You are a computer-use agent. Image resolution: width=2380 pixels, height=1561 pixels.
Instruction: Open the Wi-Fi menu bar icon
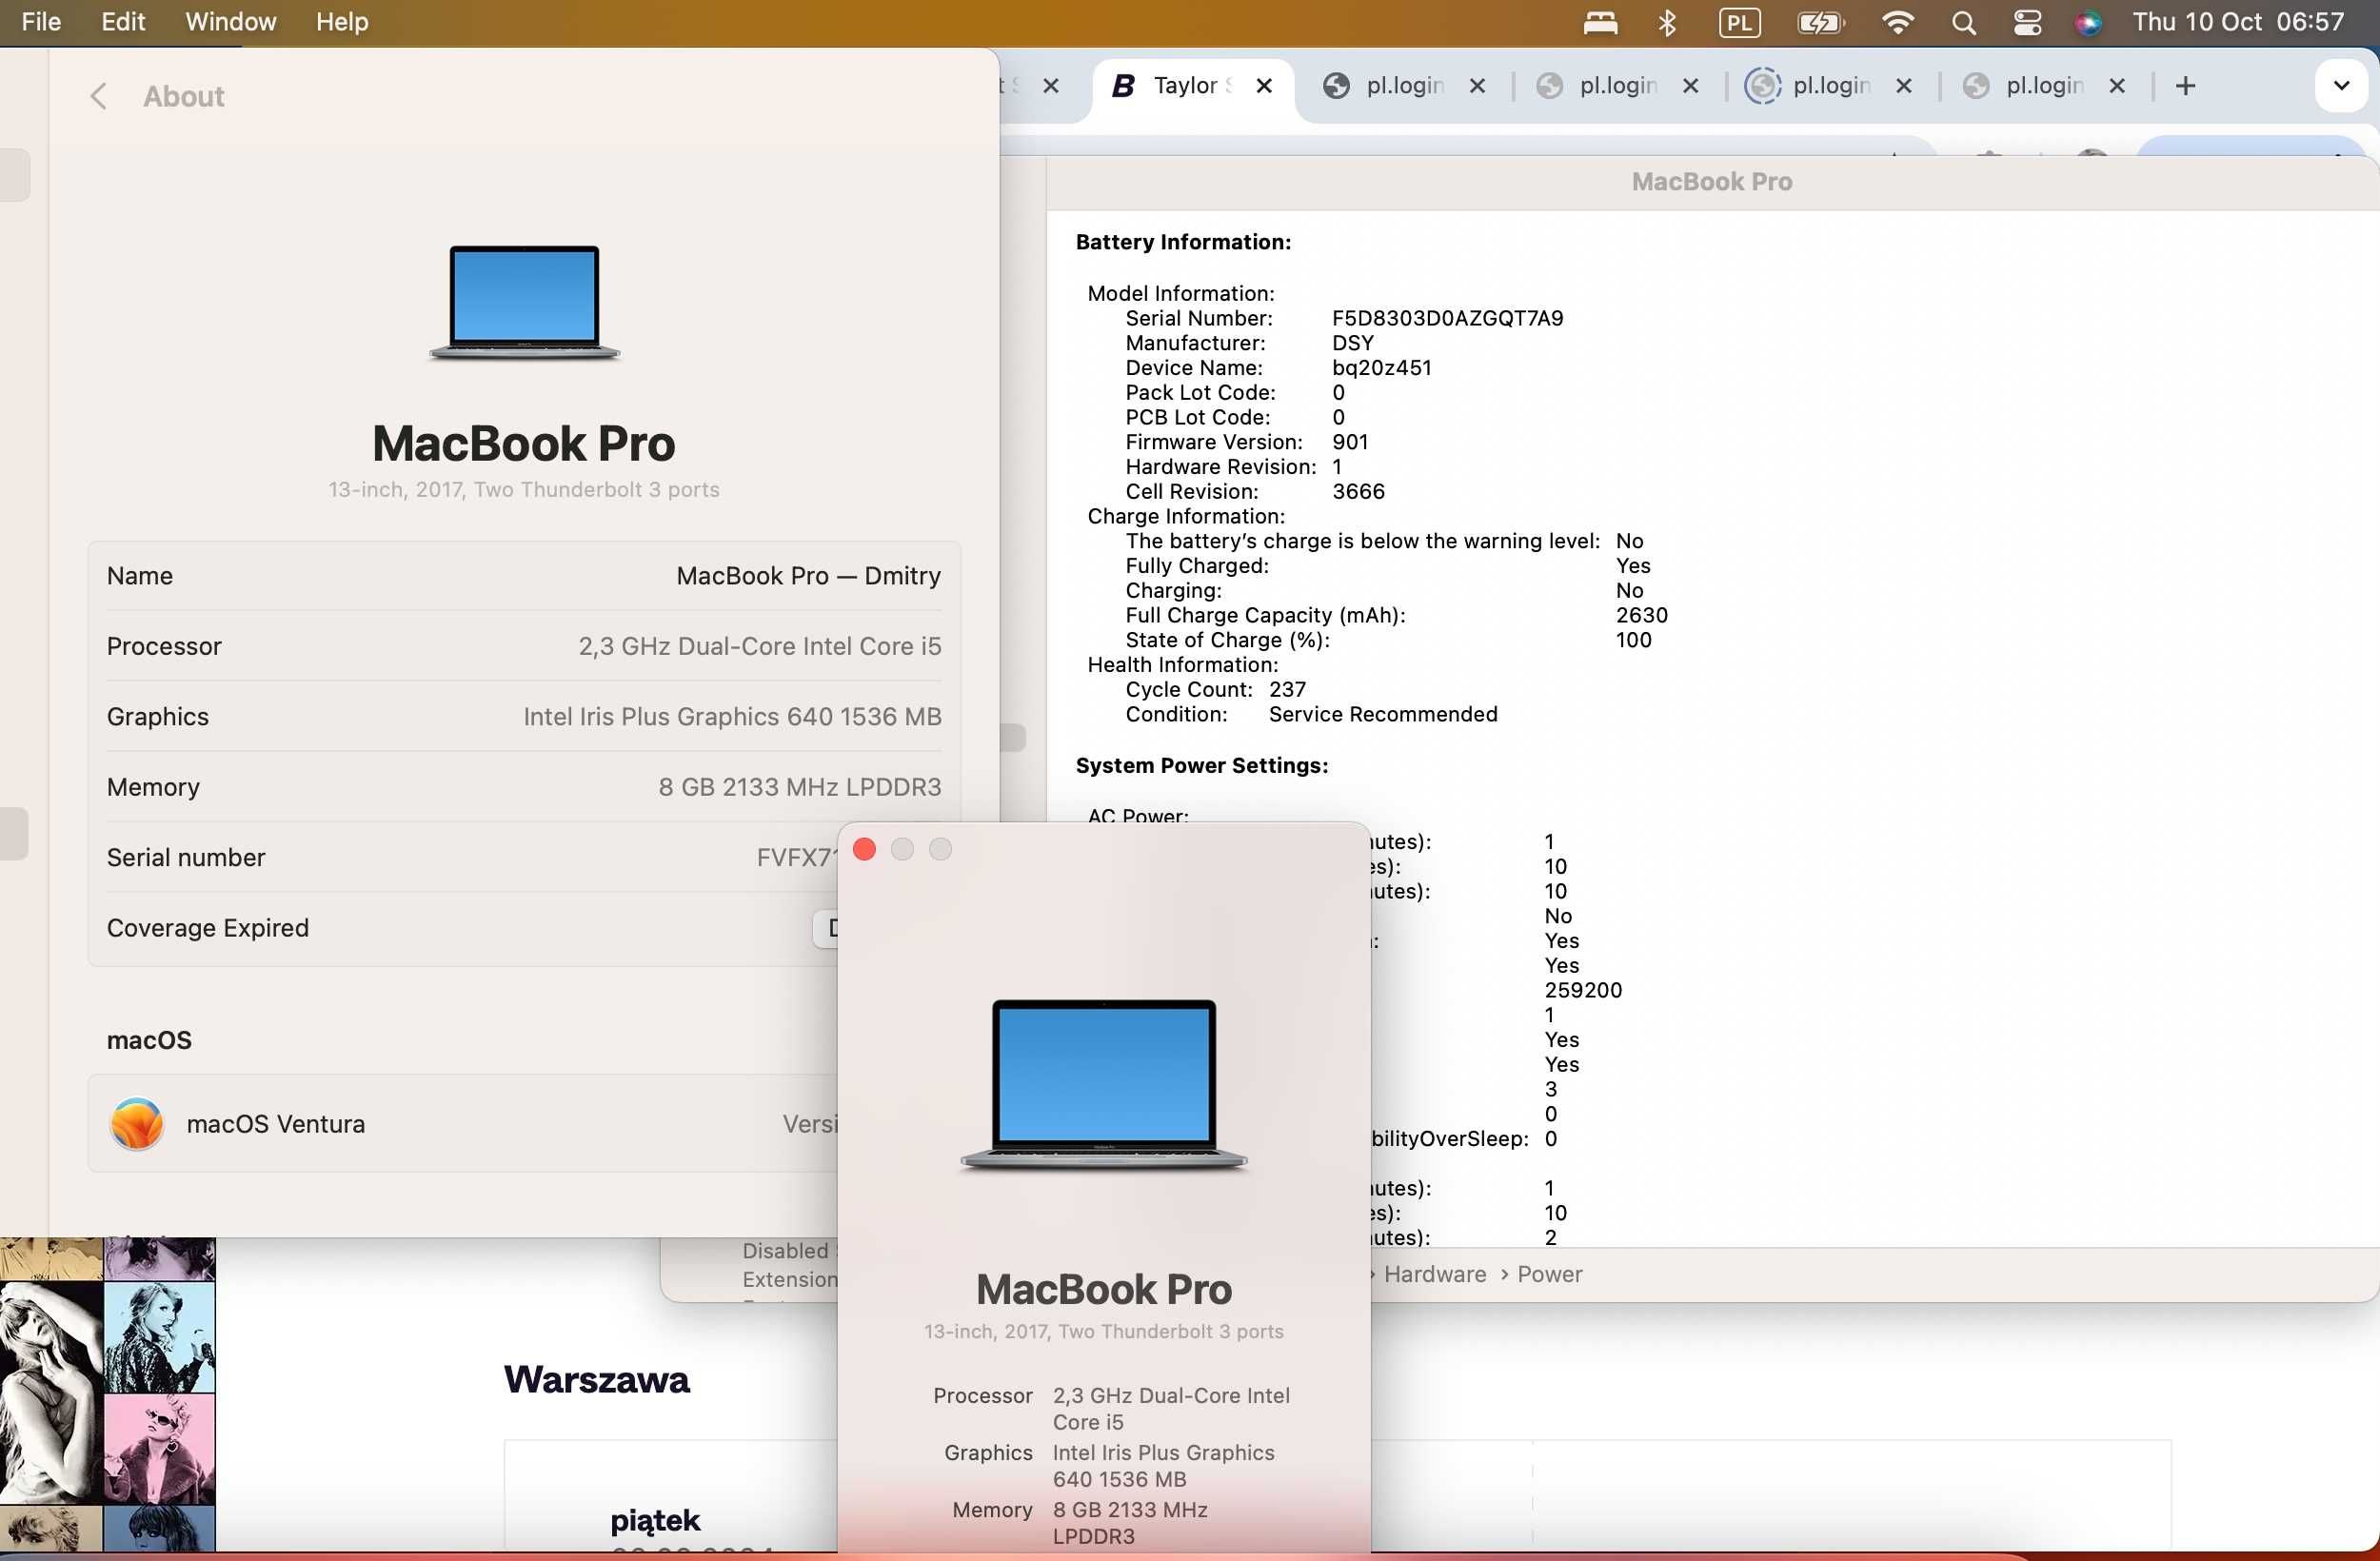1897,22
